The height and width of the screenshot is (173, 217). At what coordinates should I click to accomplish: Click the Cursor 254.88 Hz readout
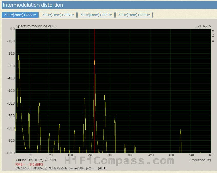point(36,160)
